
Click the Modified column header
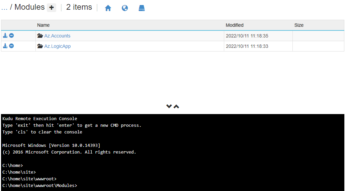coord(235,25)
